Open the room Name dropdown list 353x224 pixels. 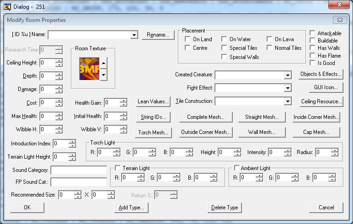[x=134, y=35]
